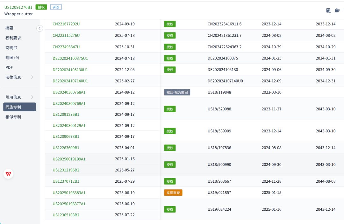
Task: Click 授权 tag in the CN202323416911.6 row
Action: click(x=170, y=24)
